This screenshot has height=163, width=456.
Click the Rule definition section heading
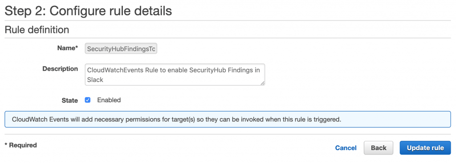click(x=37, y=30)
